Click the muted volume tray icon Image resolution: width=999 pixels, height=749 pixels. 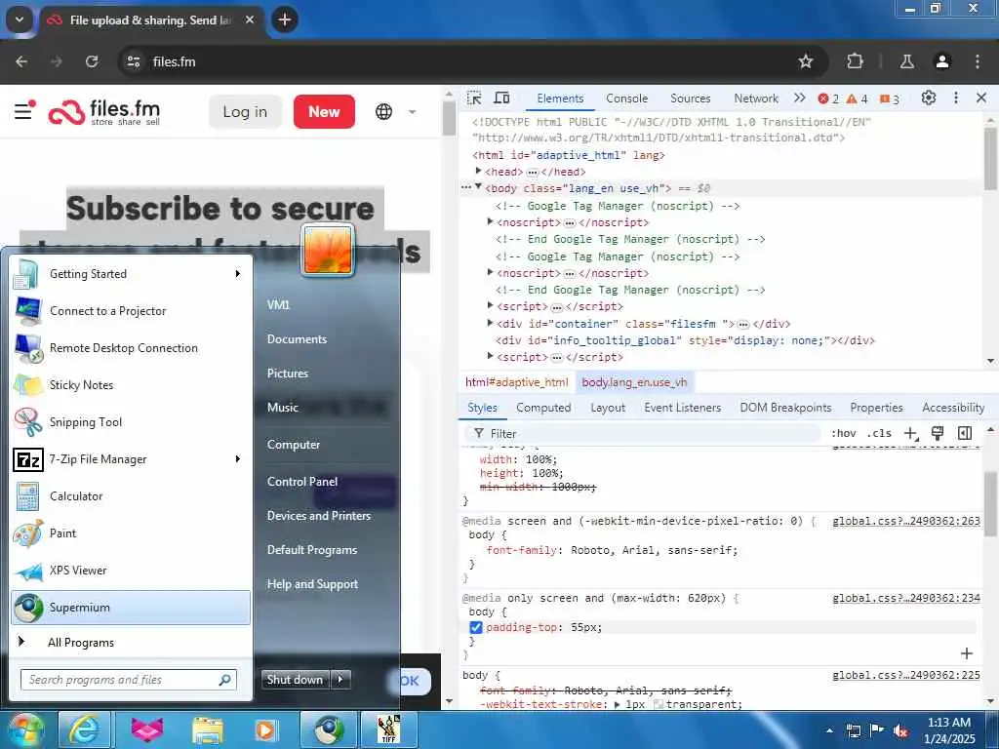[x=900, y=731]
